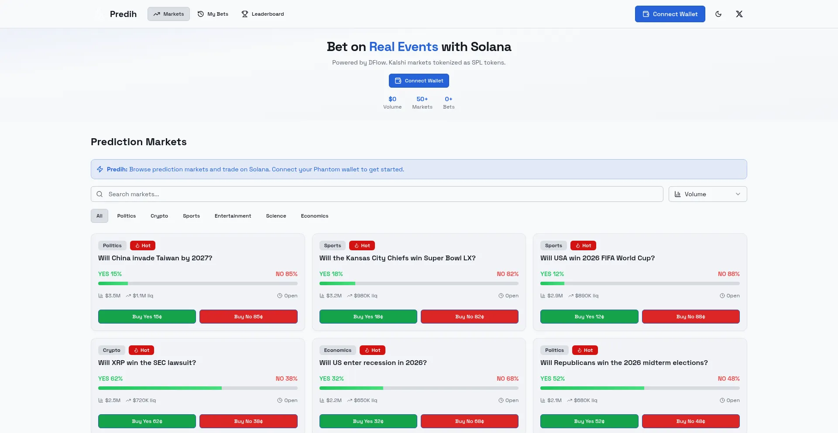Go to the Leaderboard tab
Image resolution: width=838 pixels, height=433 pixels.
point(263,14)
